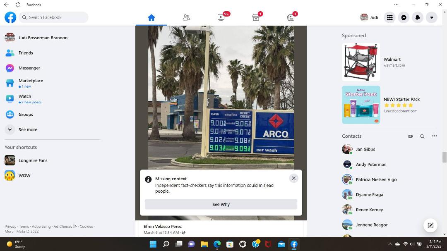The image size is (447, 251).
Task: Start a new video room from Contacts
Action: point(411,136)
